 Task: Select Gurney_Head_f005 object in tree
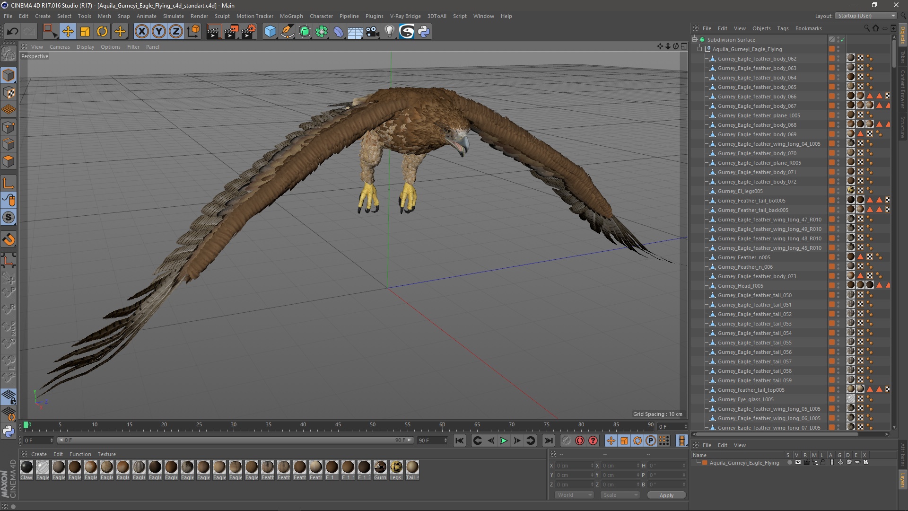pyautogui.click(x=740, y=286)
